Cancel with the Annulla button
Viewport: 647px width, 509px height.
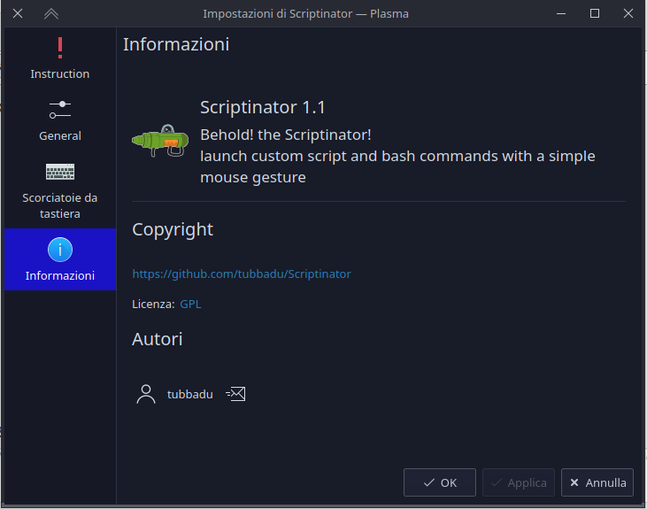(597, 482)
